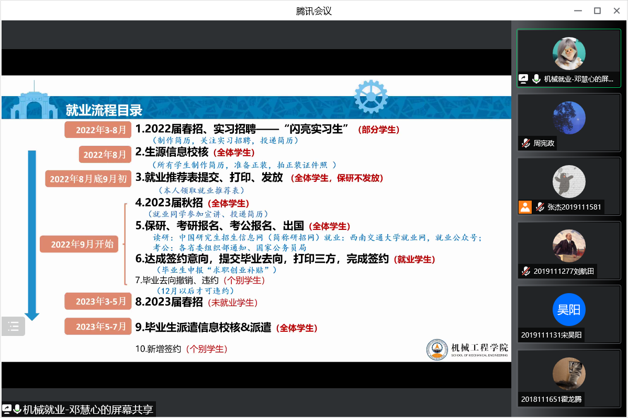Click red note （未就业学生）
The width and height of the screenshot is (628, 418).
[233, 302]
